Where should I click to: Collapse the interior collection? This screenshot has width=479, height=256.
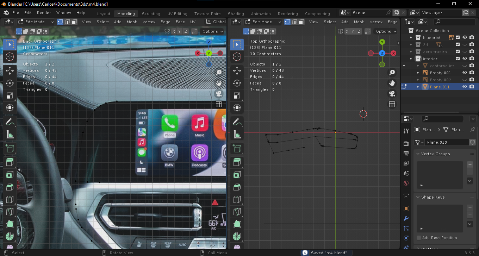click(x=411, y=59)
